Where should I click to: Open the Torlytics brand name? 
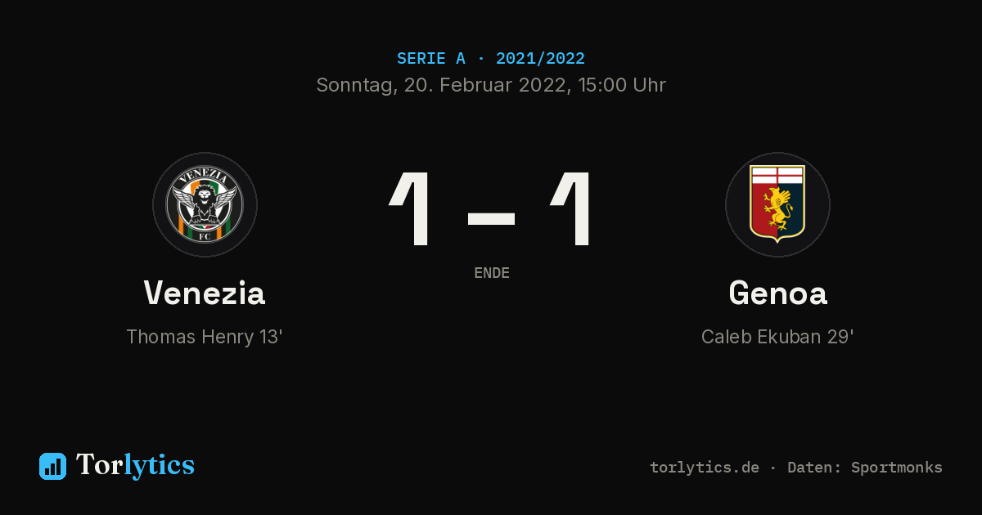(135, 465)
